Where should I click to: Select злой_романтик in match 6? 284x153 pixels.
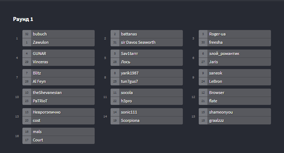pos(235,54)
